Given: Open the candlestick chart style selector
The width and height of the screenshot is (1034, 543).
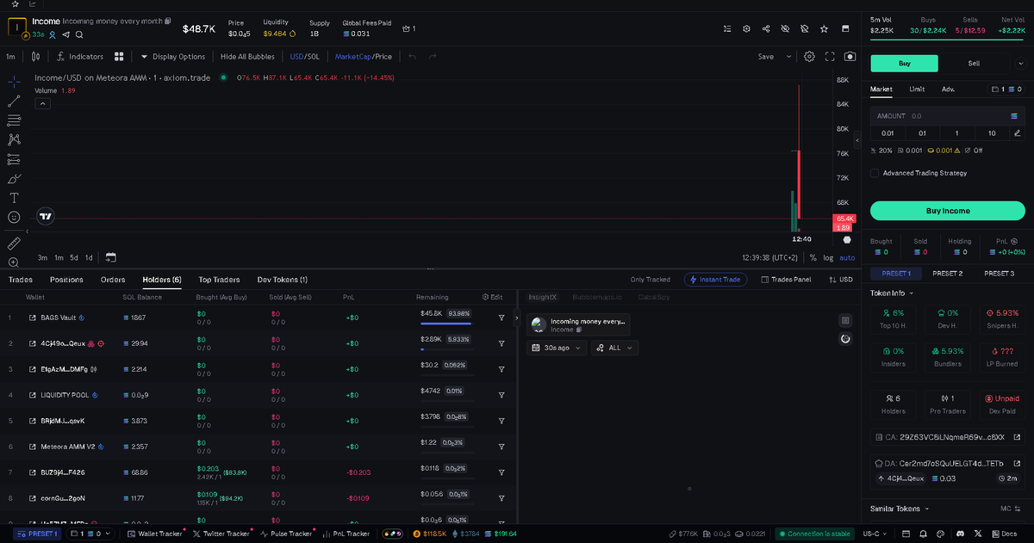Looking at the screenshot, I should 35,57.
